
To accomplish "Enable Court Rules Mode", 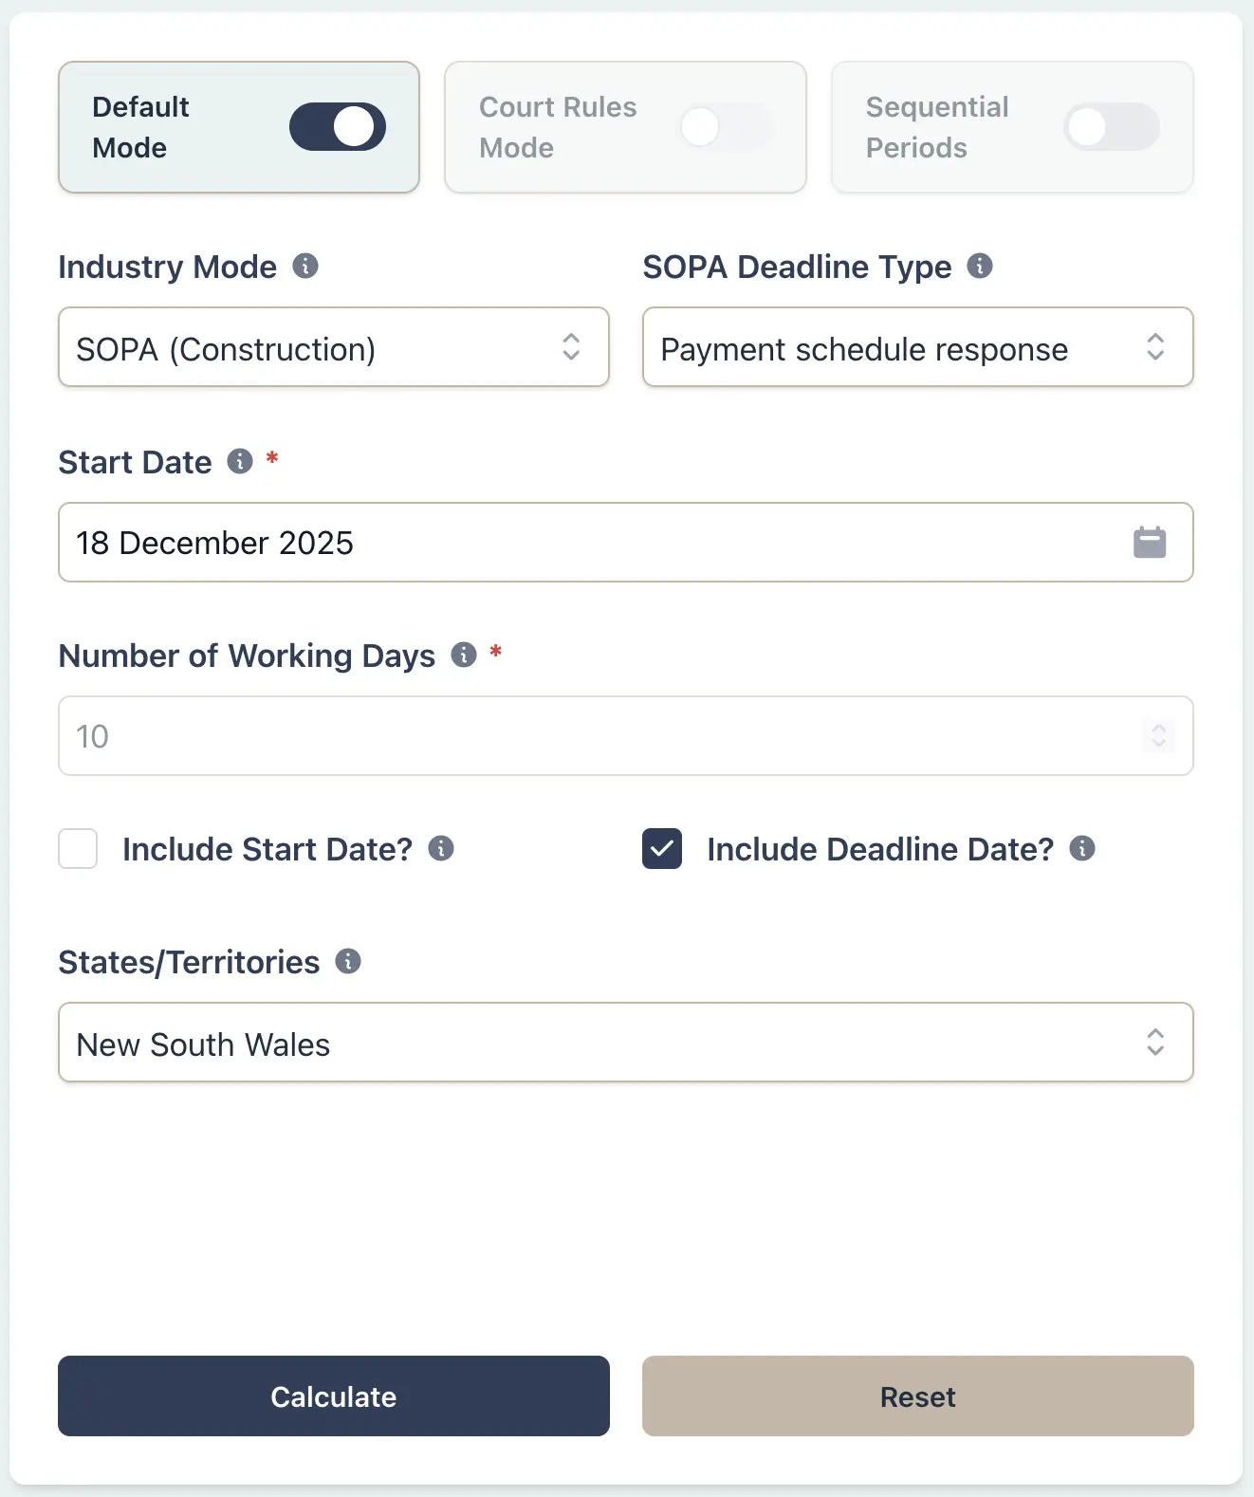I will tap(727, 126).
